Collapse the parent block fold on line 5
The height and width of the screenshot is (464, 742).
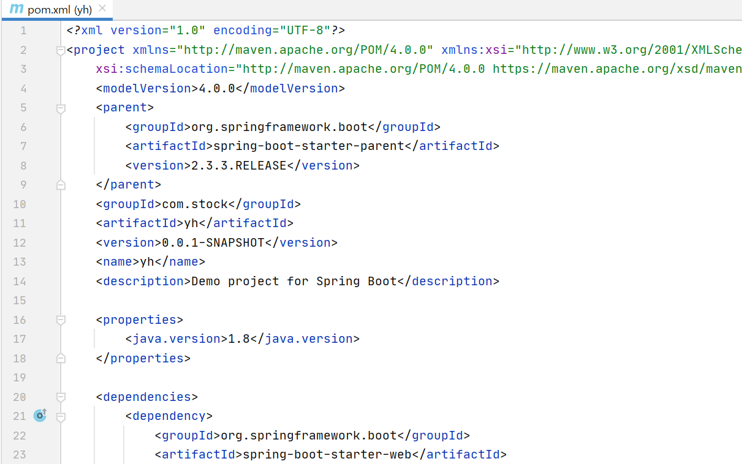(x=61, y=108)
